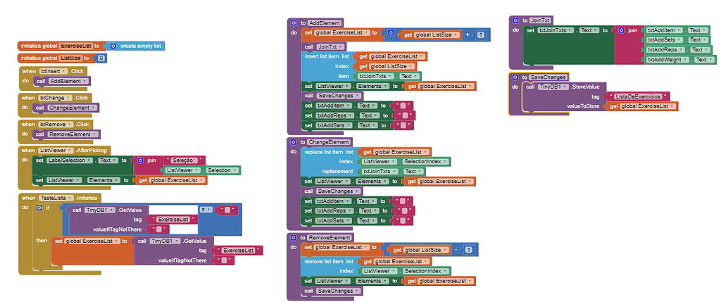Open gear icon of JoinTxt procedure

[515, 20]
